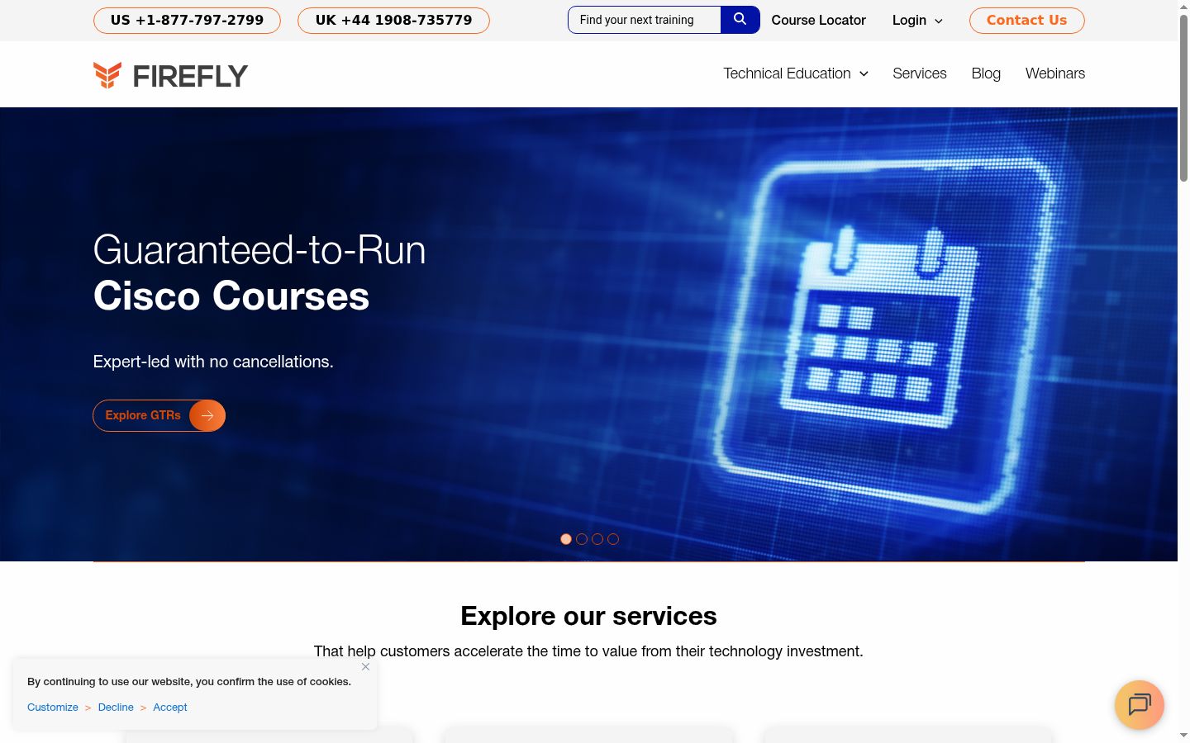
Task: Select the third carousel slide dot
Action: (597, 539)
